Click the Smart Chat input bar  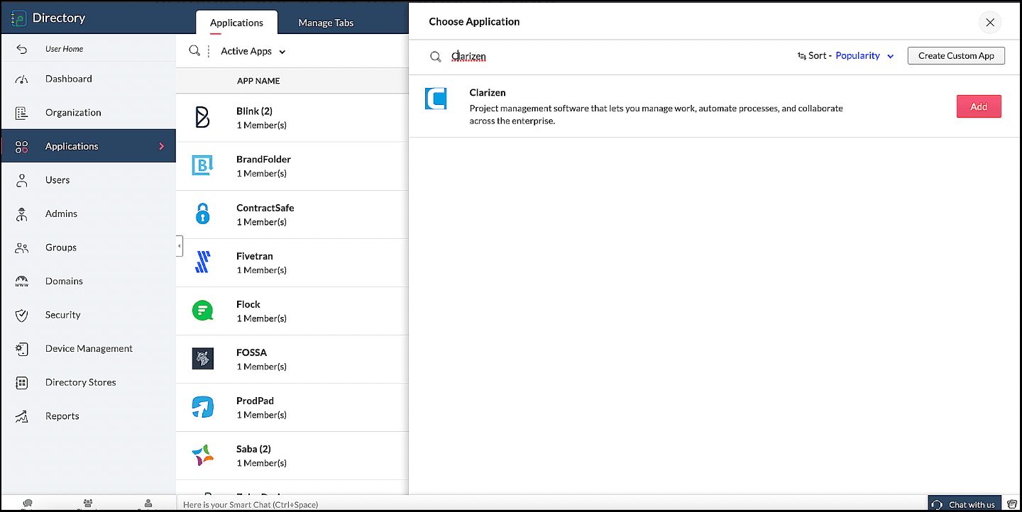point(551,504)
